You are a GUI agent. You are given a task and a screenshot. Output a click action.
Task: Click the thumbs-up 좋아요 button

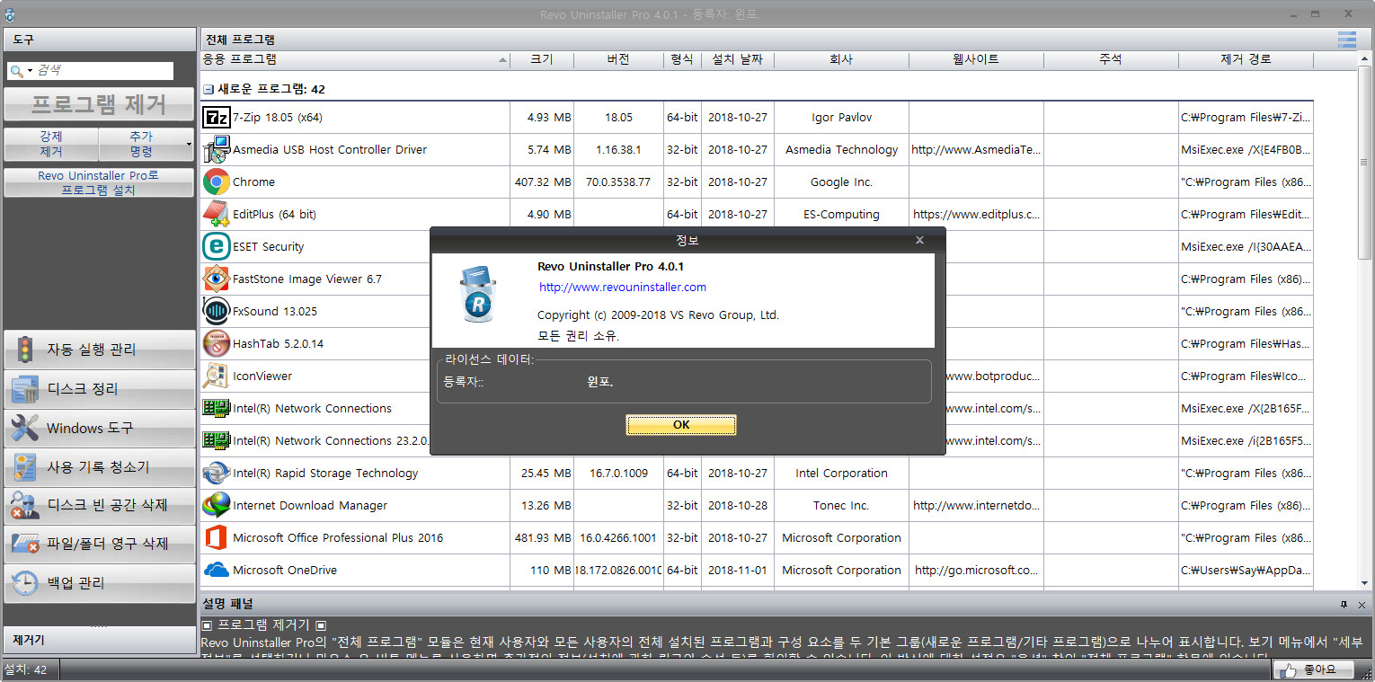click(1312, 669)
